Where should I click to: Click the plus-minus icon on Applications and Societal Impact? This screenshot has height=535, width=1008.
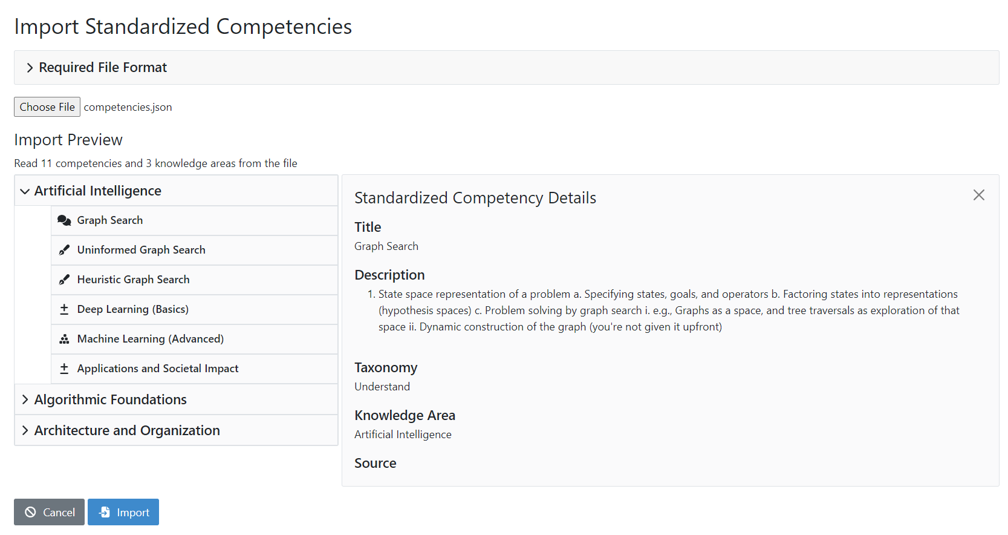pos(65,369)
